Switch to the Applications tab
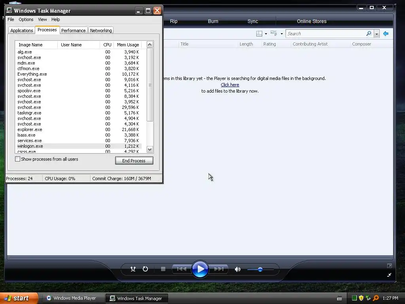 (x=22, y=30)
